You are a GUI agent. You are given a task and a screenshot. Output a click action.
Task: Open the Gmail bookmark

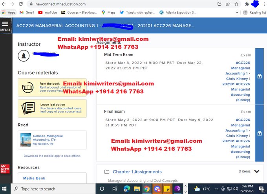[27, 13]
